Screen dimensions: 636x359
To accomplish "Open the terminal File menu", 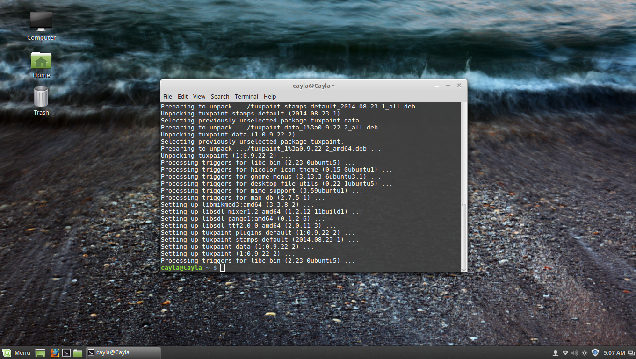I will coord(167,97).
